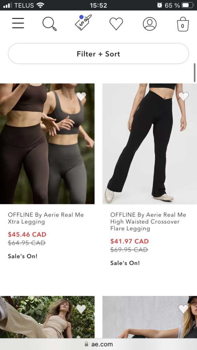Image resolution: width=197 pixels, height=350 pixels.
Task: Open the Filter + Sort options
Action: pyautogui.click(x=98, y=54)
